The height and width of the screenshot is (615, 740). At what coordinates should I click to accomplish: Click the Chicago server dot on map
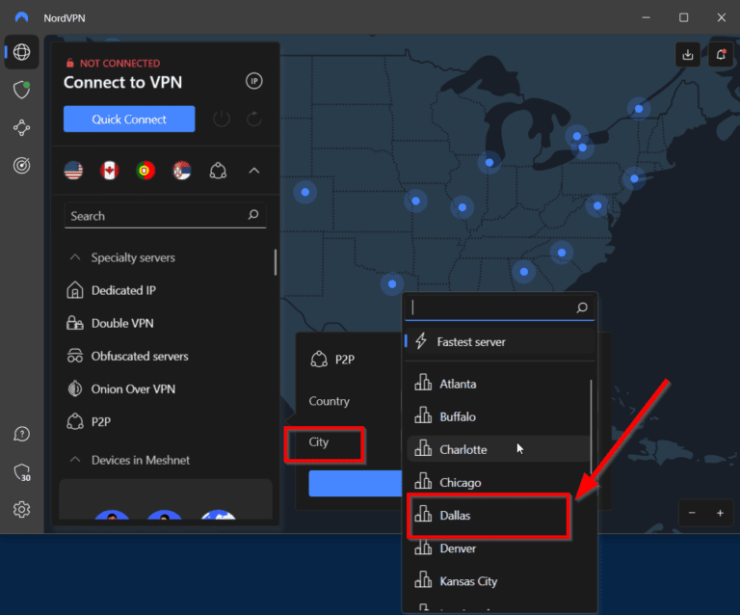click(489, 163)
